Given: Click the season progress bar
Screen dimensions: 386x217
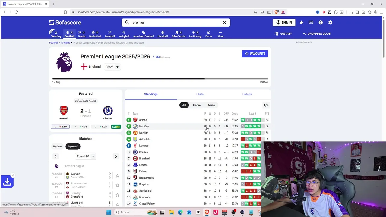Looking at the screenshot, I should pos(160,79).
